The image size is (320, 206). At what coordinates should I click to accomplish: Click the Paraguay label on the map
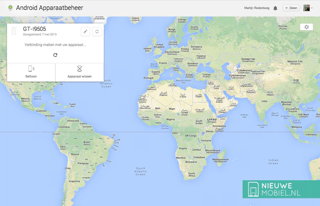83,163
